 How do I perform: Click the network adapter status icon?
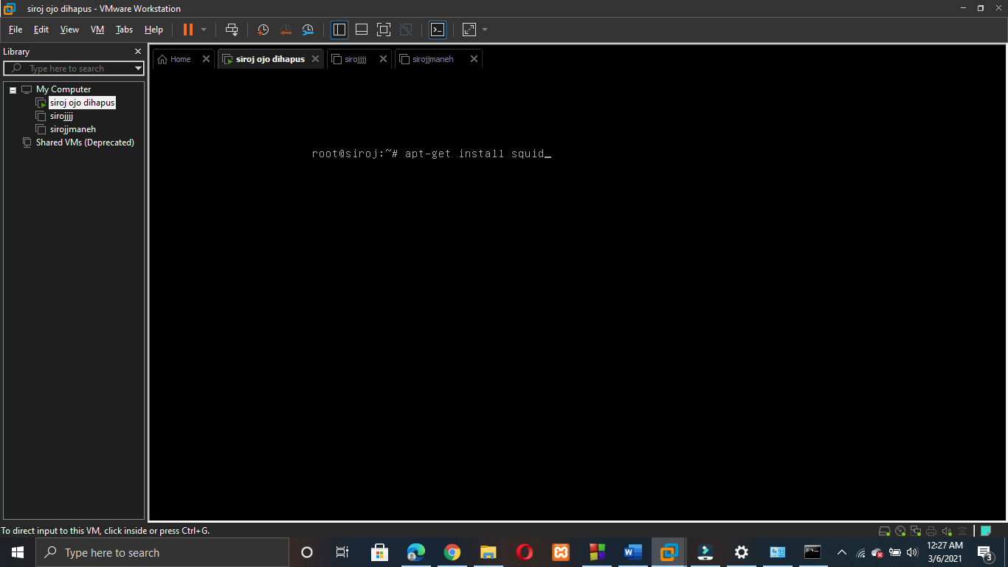(915, 531)
